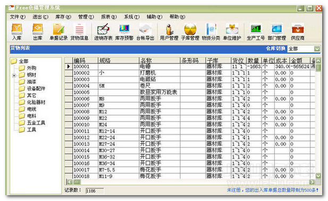Open the 帮助(H) menu
328x201 pixels.
pos(177,17)
